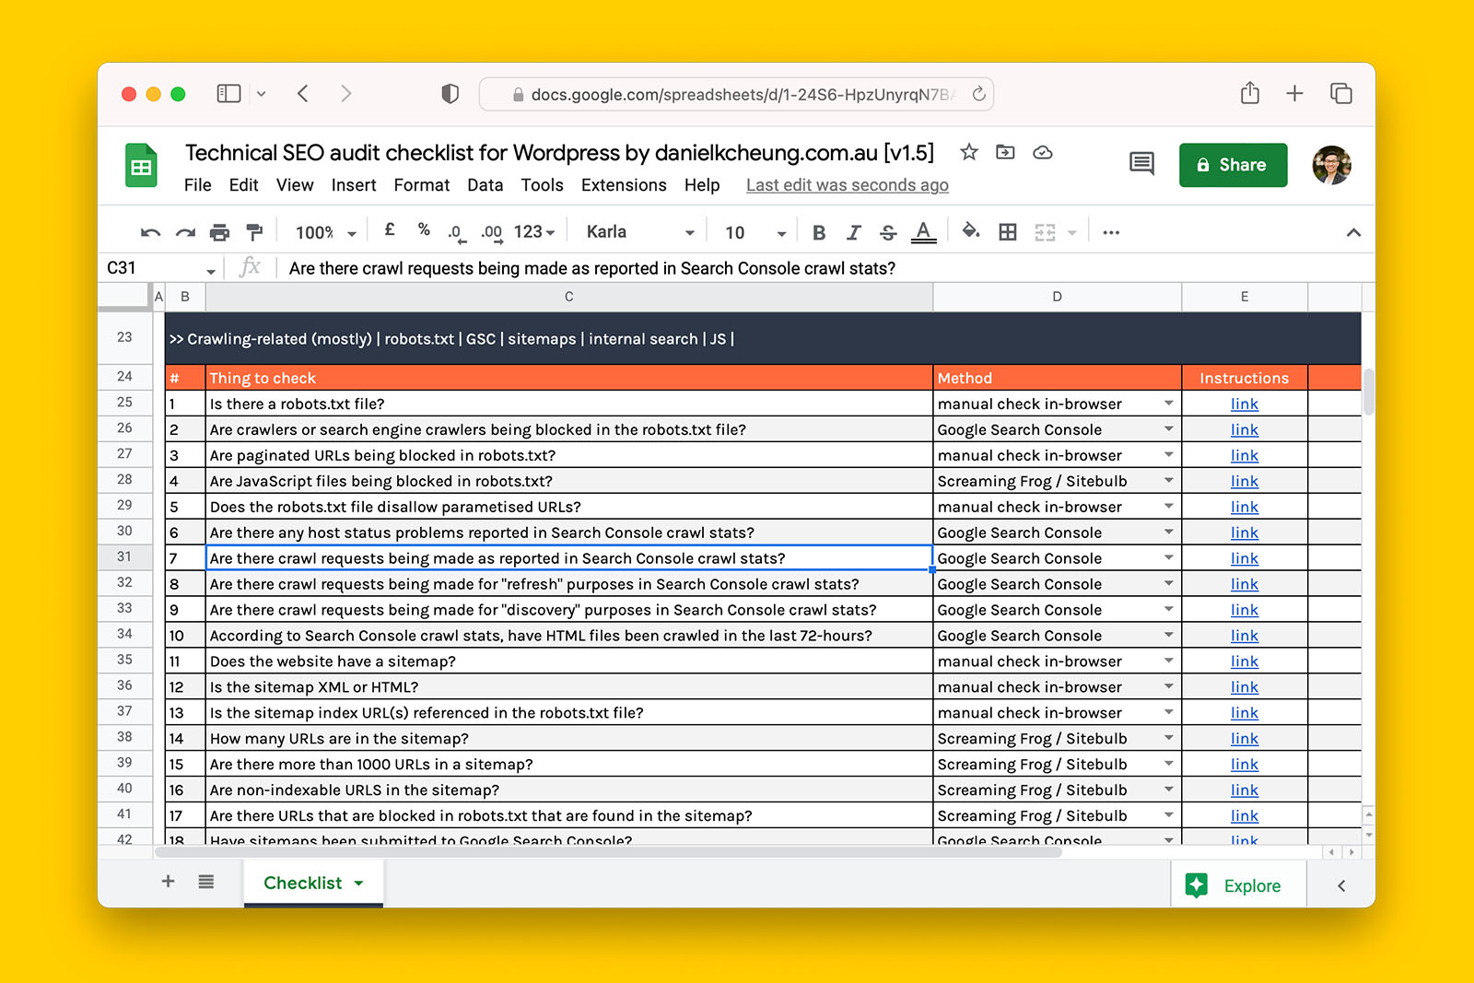Image resolution: width=1474 pixels, height=983 pixels.
Task: Click the Safari sidebar toggle icon
Action: click(228, 93)
